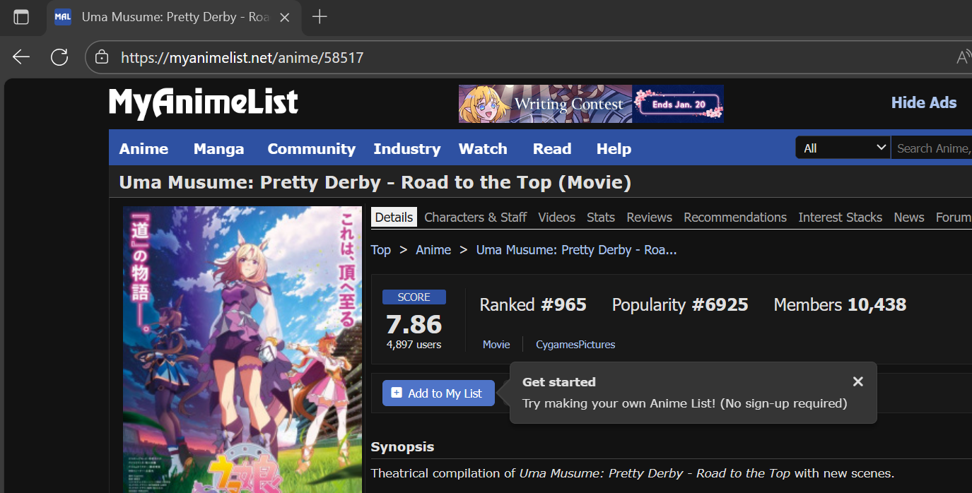The width and height of the screenshot is (972, 493).
Task: Open the movie poster image
Action: tap(242, 350)
